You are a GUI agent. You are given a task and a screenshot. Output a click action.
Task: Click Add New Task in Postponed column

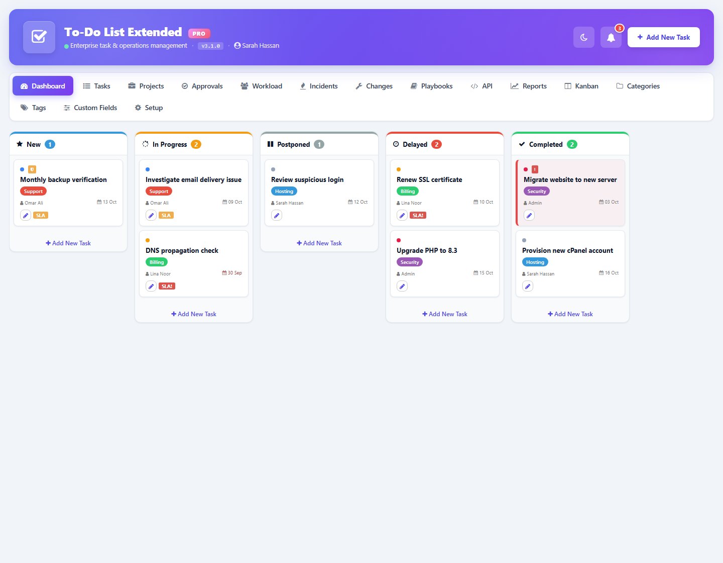(x=319, y=243)
